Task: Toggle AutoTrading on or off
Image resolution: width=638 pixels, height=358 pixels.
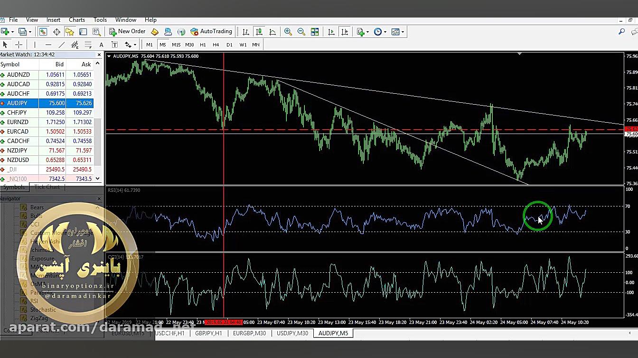Action: 211,32
